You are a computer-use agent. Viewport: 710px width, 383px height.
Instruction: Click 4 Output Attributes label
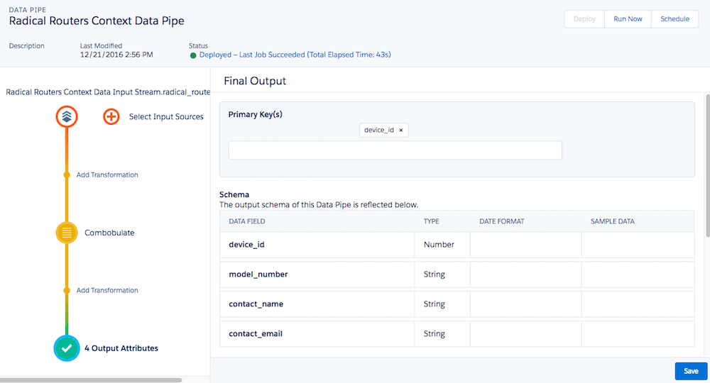[x=121, y=348]
